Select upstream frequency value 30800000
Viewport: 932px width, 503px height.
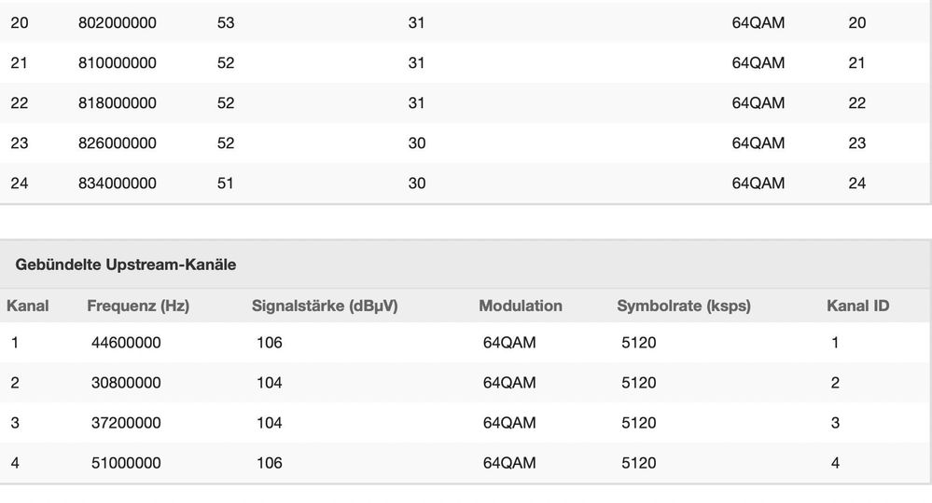click(126, 383)
